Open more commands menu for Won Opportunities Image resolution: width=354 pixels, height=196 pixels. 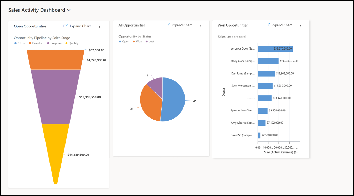[300, 25]
